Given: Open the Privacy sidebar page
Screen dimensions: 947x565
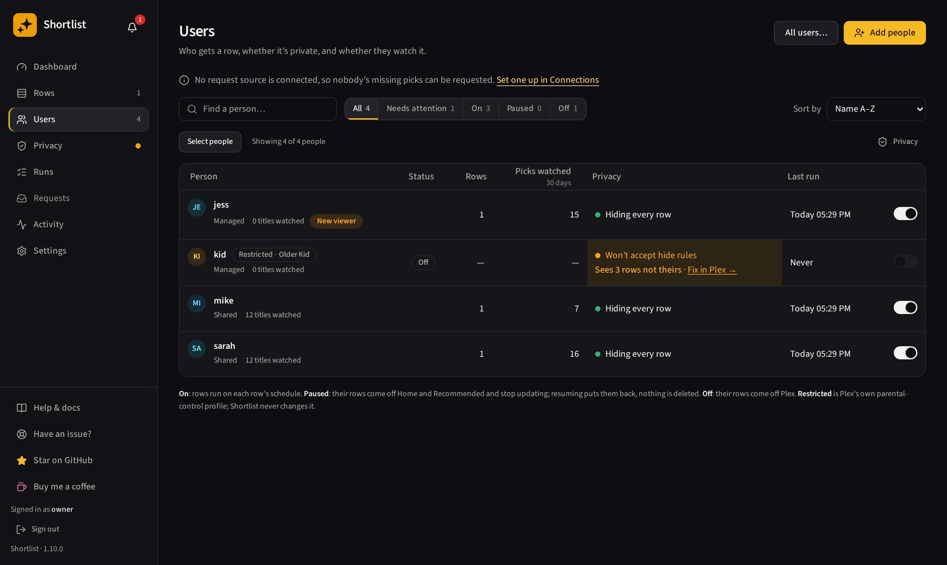Looking at the screenshot, I should click(x=79, y=146).
